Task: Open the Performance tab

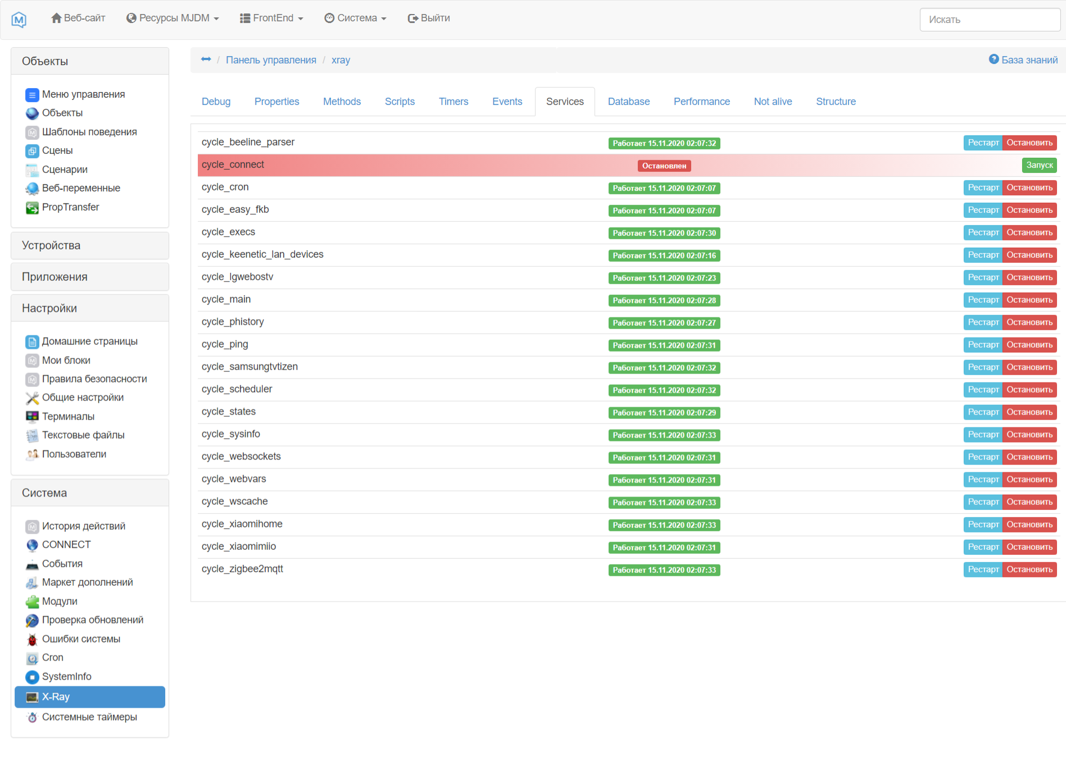Action: tap(701, 102)
